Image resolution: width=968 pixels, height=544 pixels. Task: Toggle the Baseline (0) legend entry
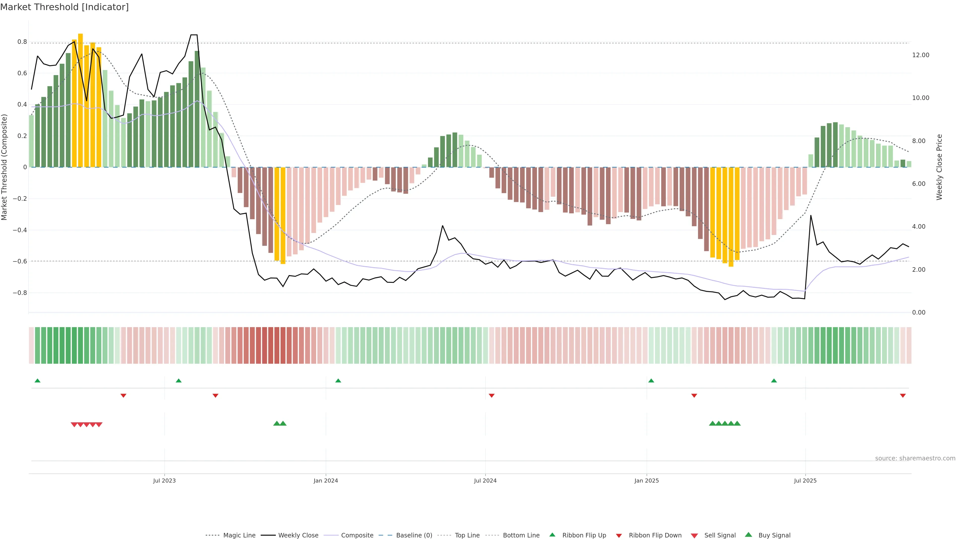(x=414, y=535)
